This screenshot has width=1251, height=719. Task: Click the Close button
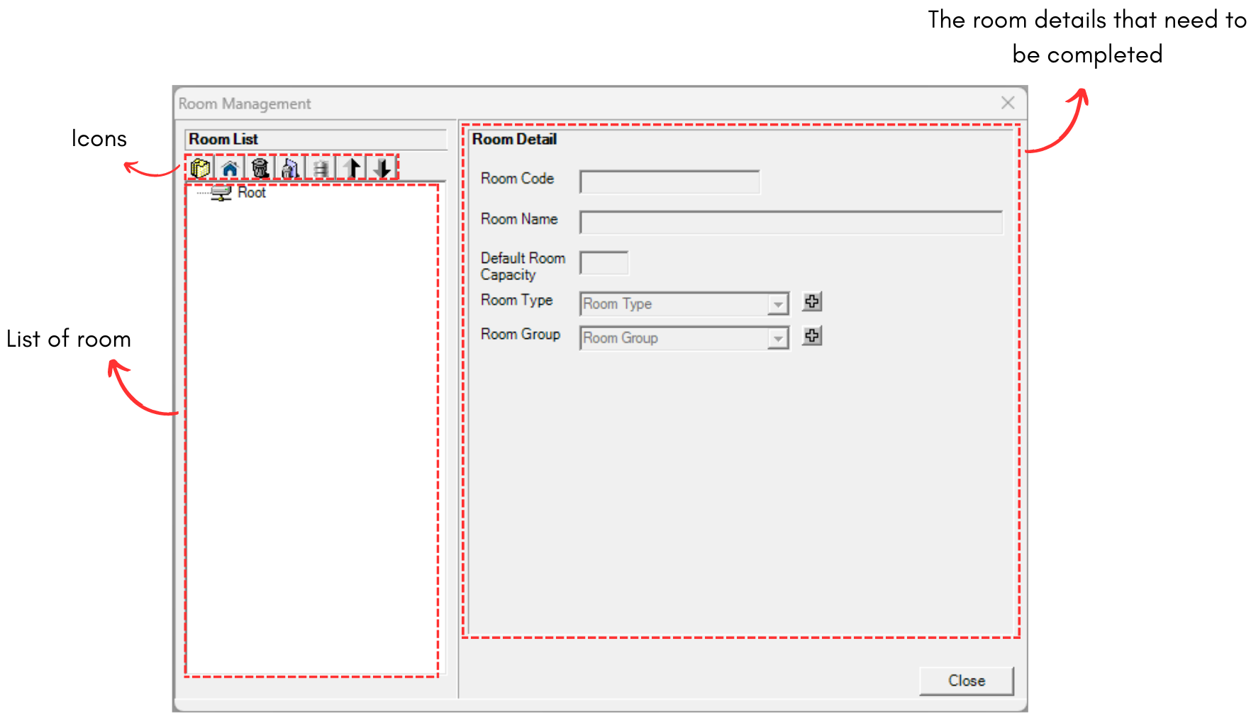pyautogui.click(x=966, y=680)
